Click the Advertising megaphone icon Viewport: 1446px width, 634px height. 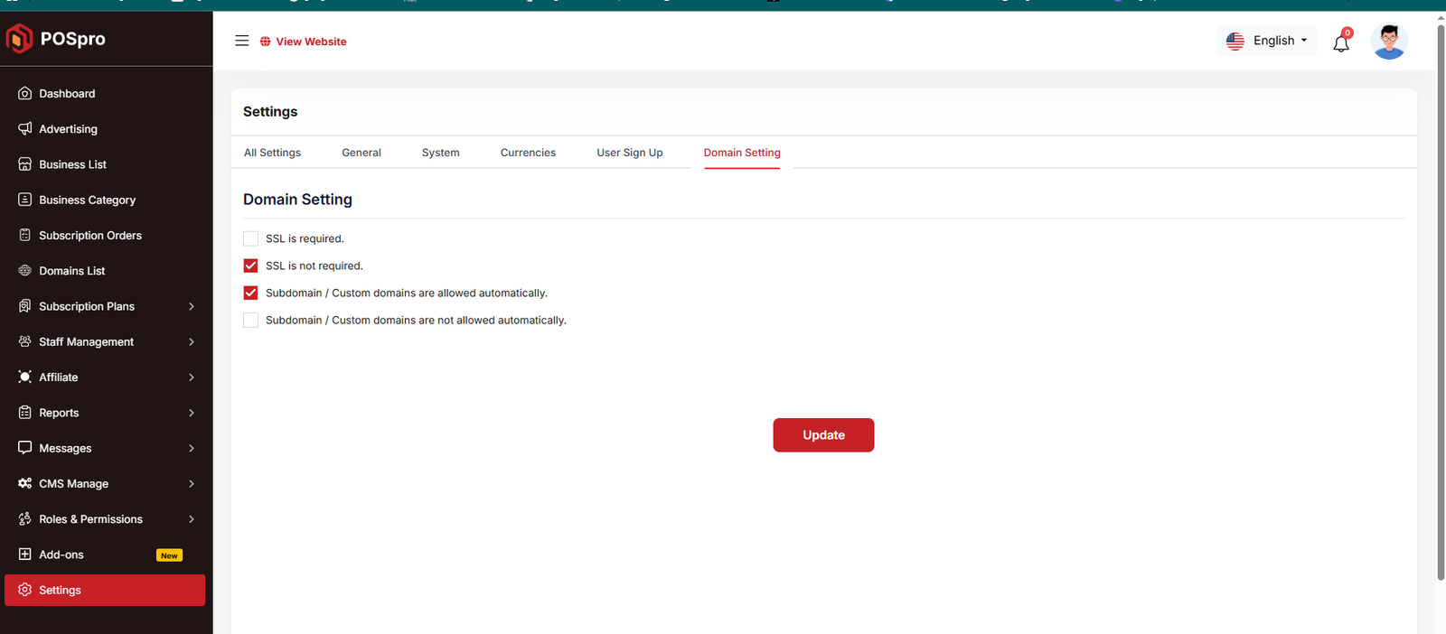click(x=24, y=129)
